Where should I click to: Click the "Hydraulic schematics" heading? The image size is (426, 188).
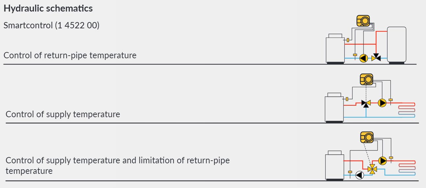click(x=48, y=9)
